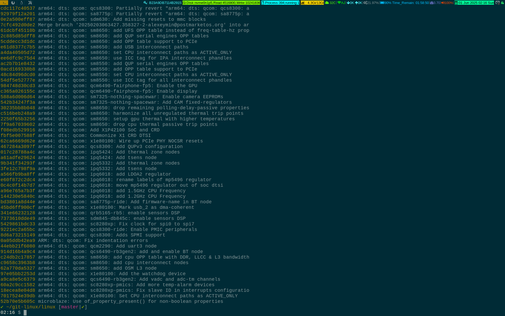Click the date text 01 Jun 2025 02:16 Sun
The image size is (505, 316).
[x=476, y=3]
